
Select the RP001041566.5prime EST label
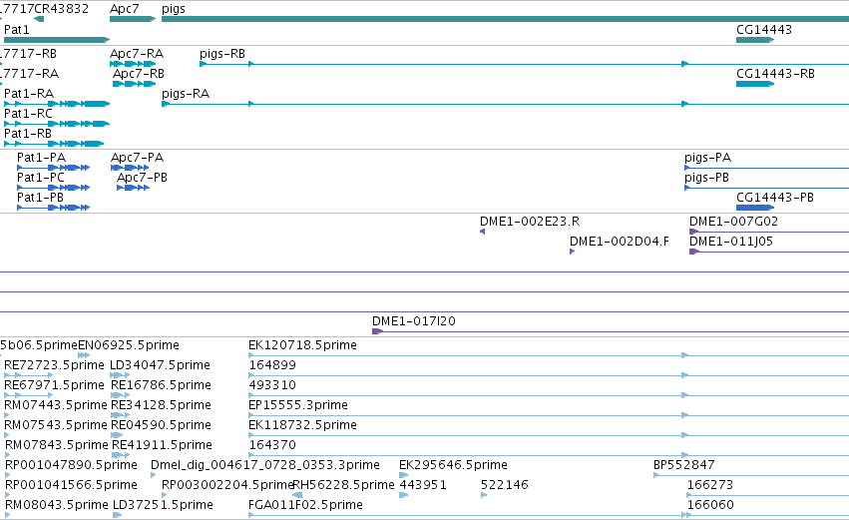click(71, 486)
